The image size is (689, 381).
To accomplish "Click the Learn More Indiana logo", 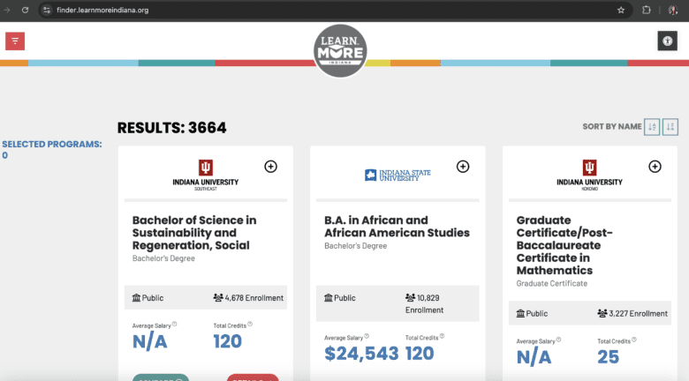I will 340,51.
